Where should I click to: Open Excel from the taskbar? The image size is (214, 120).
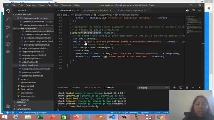tap(40, 117)
